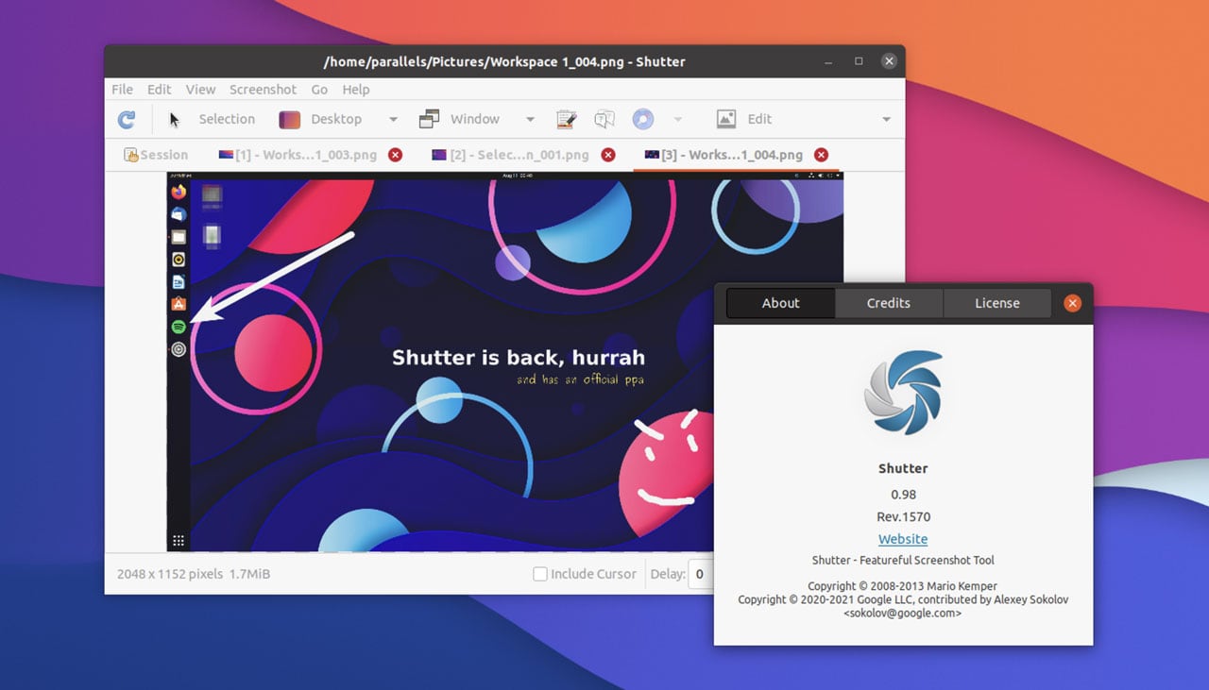Click the "<sokolov@google.com>" email text
The image size is (1209, 690).
click(x=903, y=613)
